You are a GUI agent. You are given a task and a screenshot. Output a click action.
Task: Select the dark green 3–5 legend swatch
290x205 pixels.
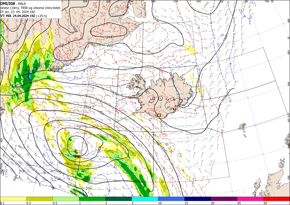pos(119,199)
